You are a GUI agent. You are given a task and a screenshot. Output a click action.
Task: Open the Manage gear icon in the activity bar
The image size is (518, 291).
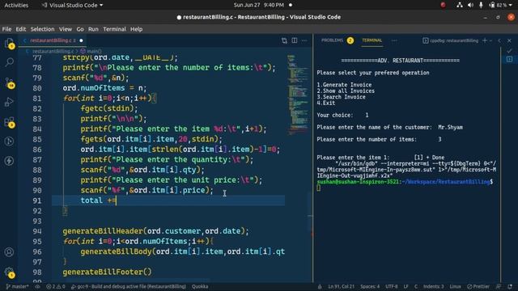coord(9,272)
